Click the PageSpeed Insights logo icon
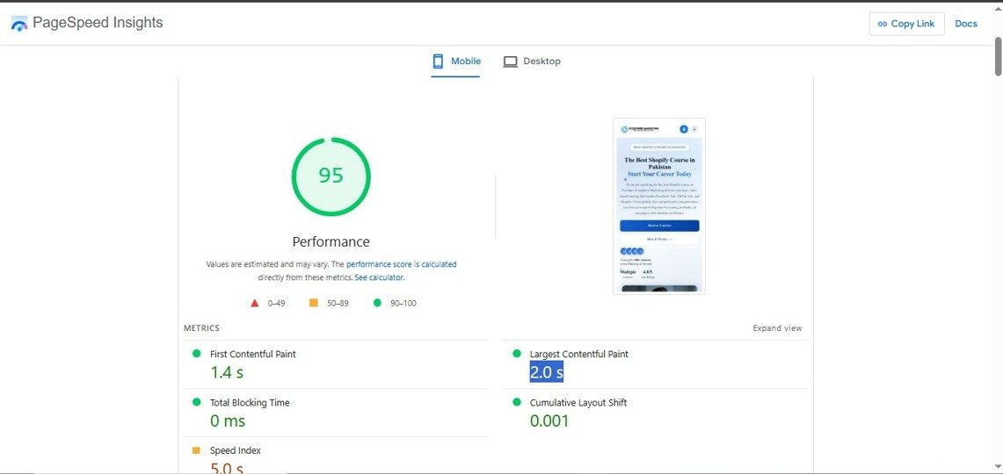The height and width of the screenshot is (474, 1003). (19, 25)
